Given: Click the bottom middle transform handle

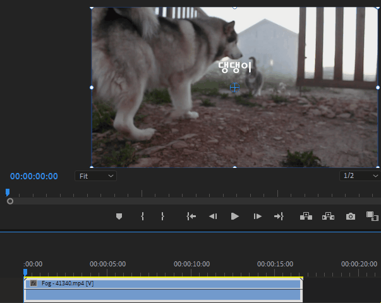Looking at the screenshot, I should click(234, 167).
